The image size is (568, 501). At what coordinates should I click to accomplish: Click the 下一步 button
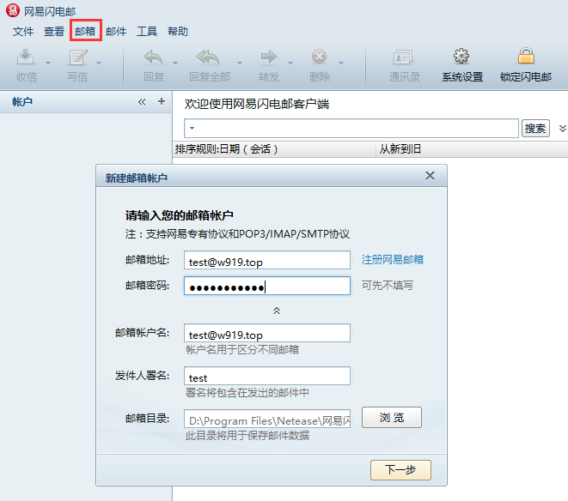[400, 470]
